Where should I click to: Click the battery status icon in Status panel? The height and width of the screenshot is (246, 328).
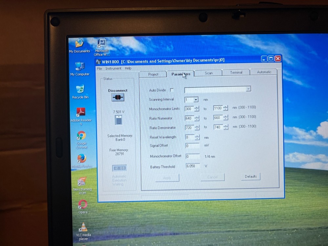tap(118, 120)
